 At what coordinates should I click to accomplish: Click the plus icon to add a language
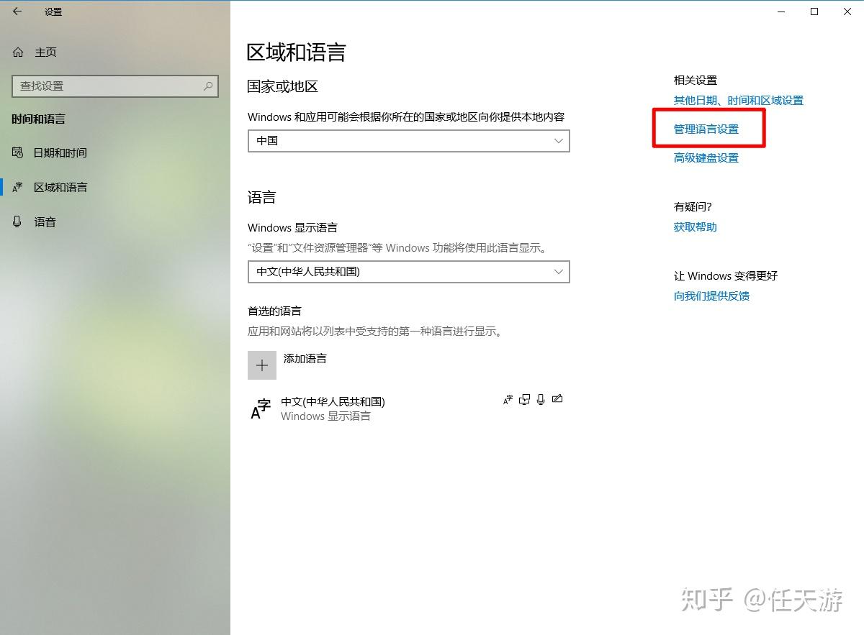(x=262, y=365)
